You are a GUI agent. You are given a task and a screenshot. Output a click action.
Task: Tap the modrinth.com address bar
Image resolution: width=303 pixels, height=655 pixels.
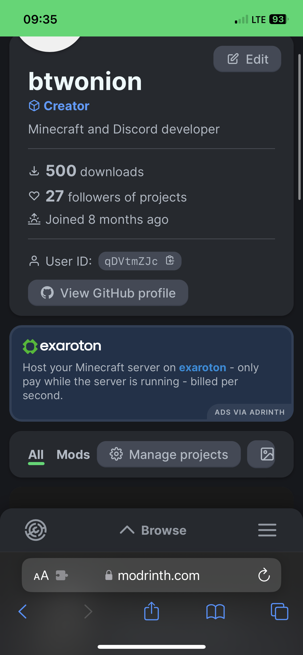tap(158, 575)
